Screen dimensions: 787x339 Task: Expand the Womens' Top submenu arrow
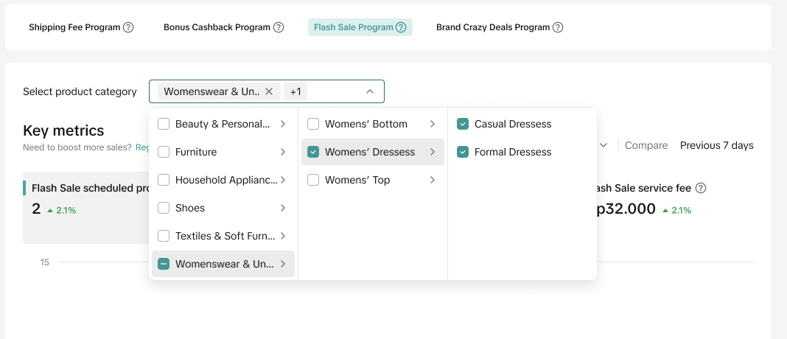(x=433, y=180)
